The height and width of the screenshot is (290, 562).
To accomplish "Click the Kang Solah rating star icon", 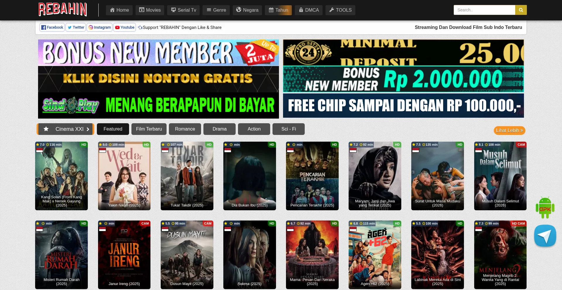I will coord(38,145).
